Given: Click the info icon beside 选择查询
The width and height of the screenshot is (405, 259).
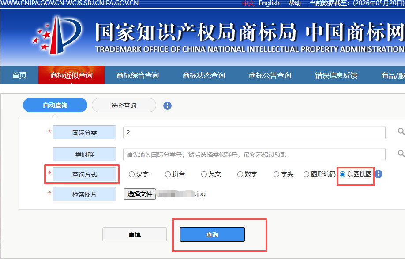Looking at the screenshot, I should point(167,106).
